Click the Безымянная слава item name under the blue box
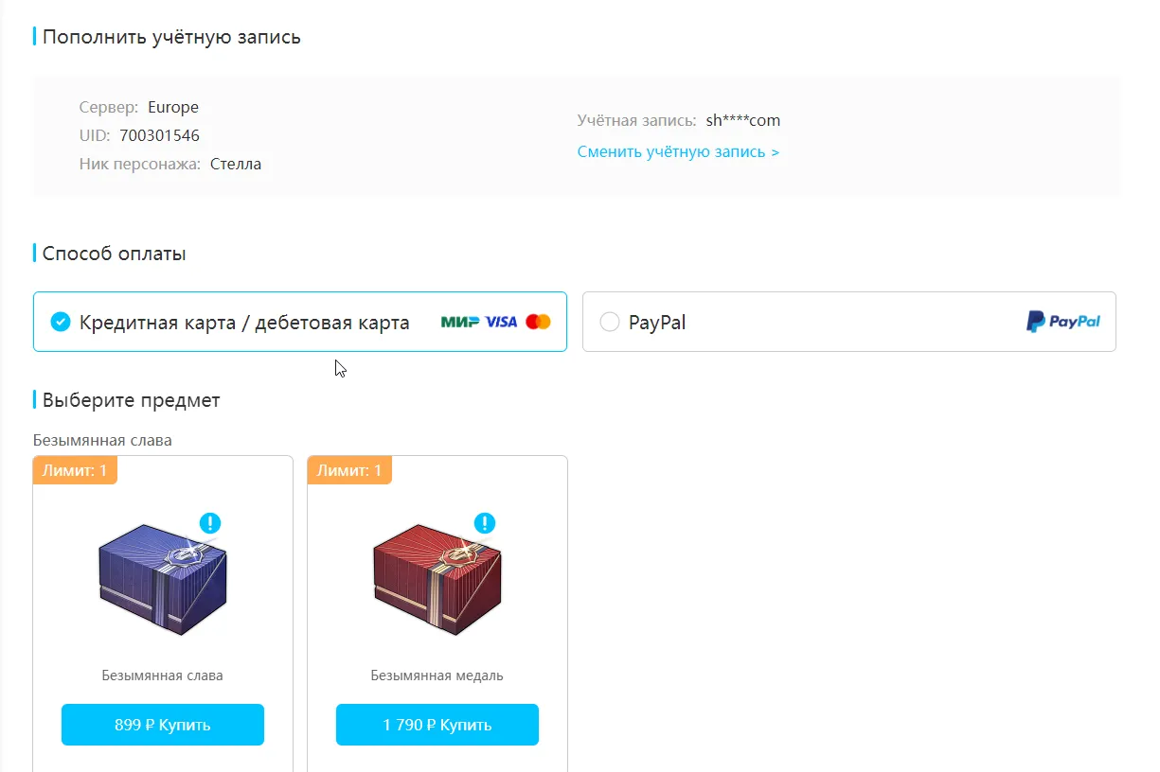 [163, 675]
